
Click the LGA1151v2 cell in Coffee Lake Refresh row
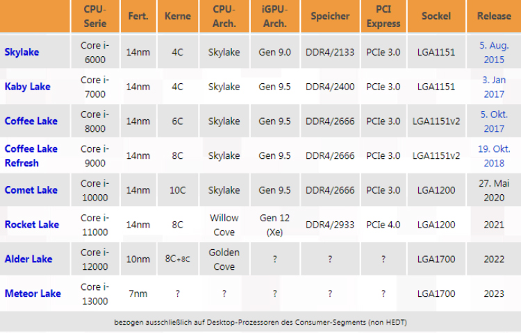436,155
